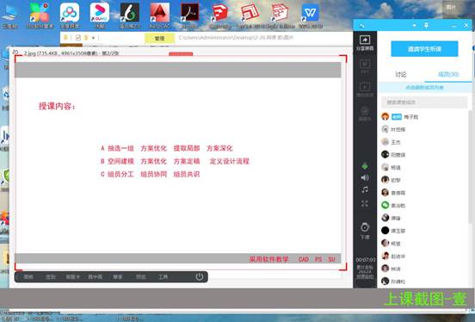This screenshot has width=475, height=322.
Task: Select the teacher entry with blue badge
Action: click(424, 117)
